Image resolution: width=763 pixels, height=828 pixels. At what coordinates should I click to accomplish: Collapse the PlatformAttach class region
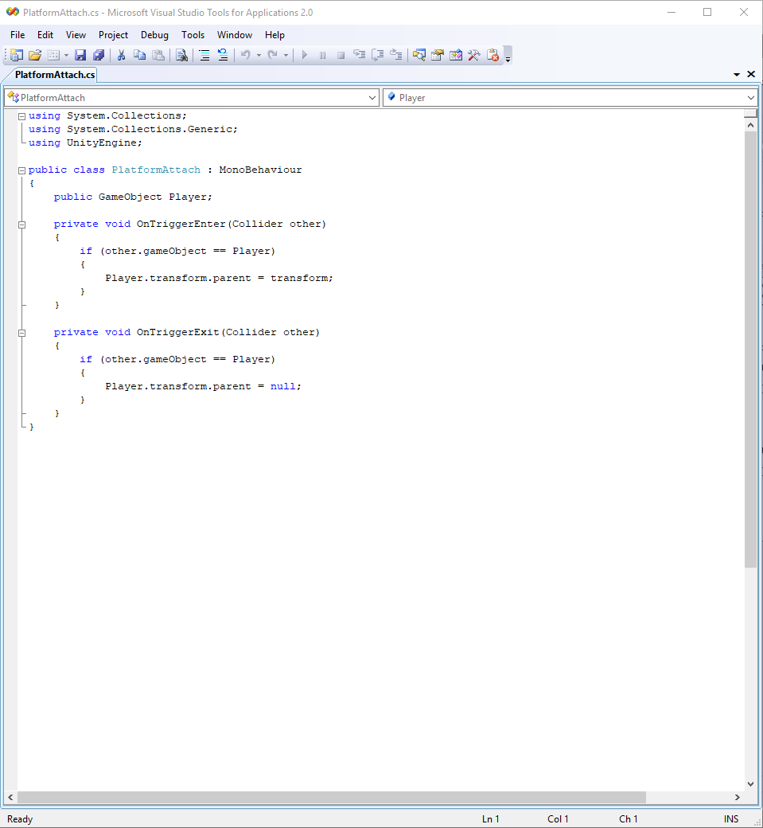[x=21, y=170]
